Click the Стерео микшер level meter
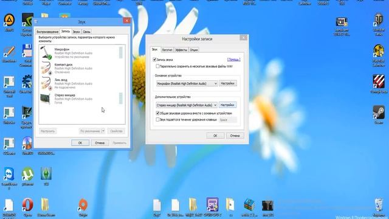389x219 pixels. coord(121,99)
